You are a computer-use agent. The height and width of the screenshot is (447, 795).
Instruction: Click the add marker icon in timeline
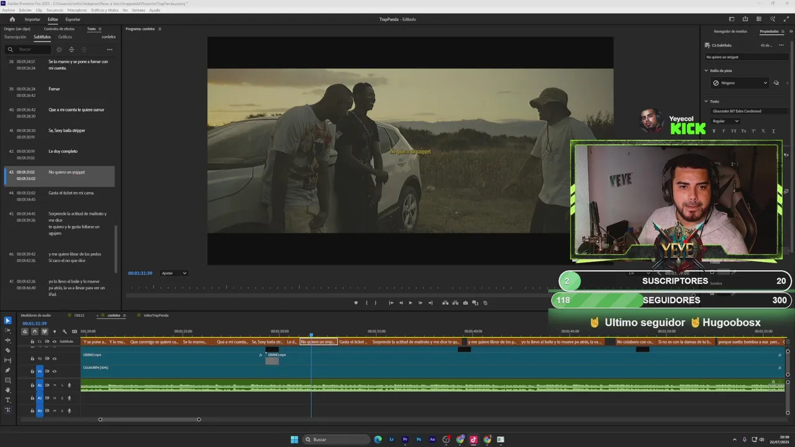point(54,332)
